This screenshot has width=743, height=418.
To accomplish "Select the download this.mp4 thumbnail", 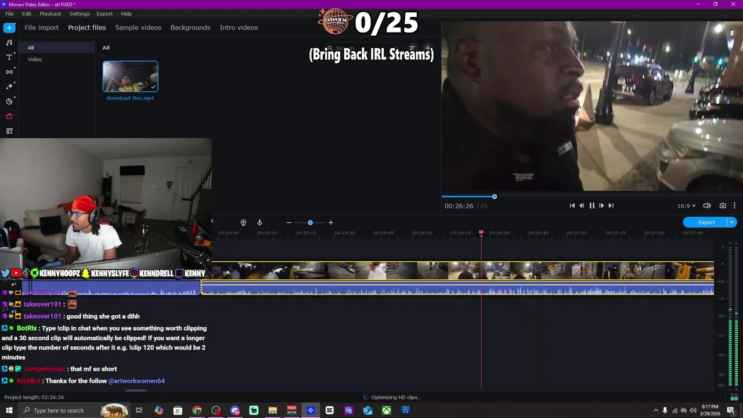I will pyautogui.click(x=130, y=77).
